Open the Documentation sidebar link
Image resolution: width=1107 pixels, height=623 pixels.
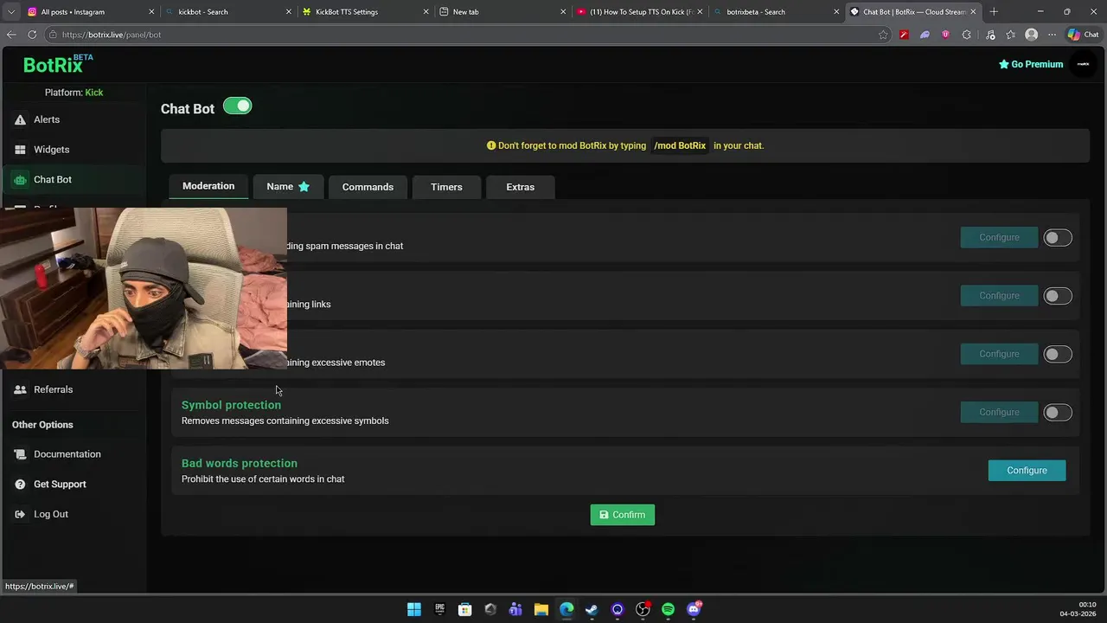(73, 454)
